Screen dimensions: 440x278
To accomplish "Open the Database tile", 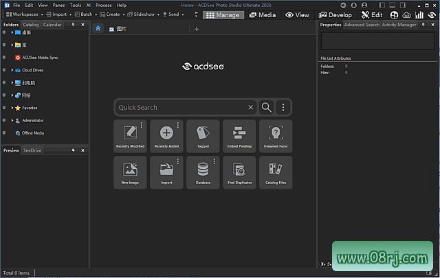I will click(x=203, y=172).
